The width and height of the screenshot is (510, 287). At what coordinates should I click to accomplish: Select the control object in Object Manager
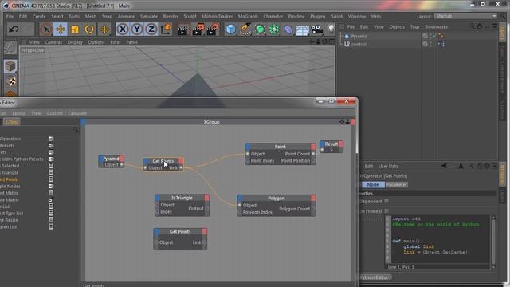(x=359, y=45)
